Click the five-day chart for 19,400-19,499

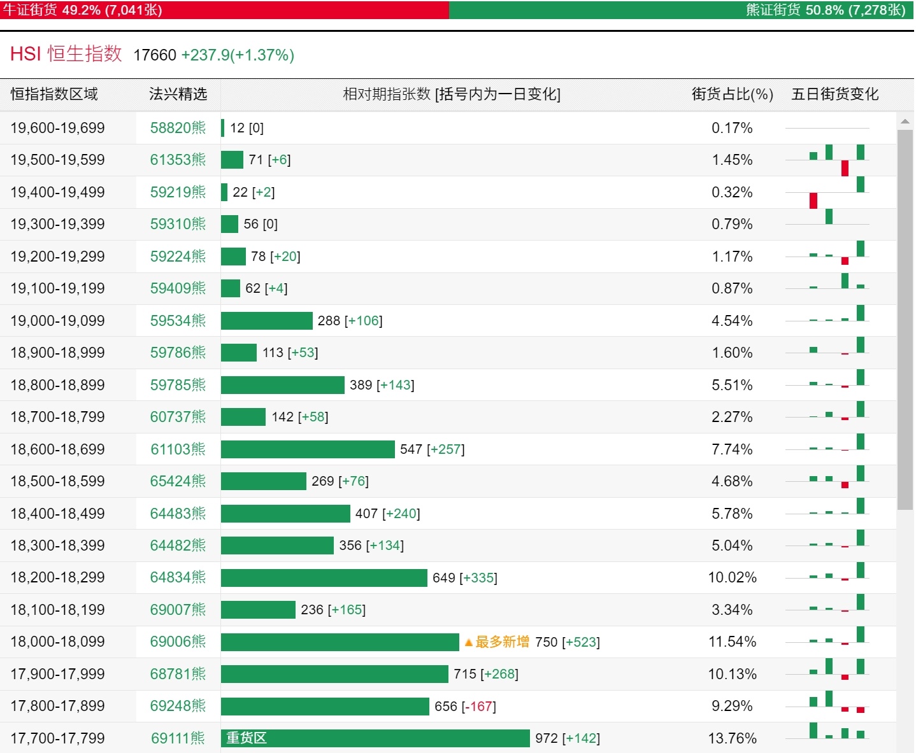[827, 192]
